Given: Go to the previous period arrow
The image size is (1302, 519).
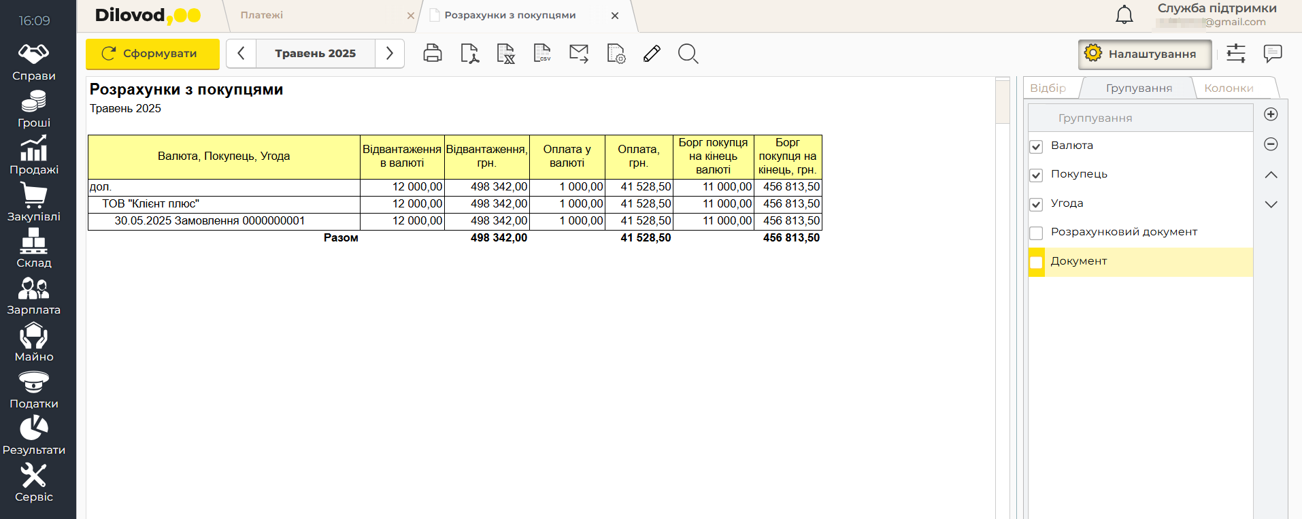Looking at the screenshot, I should click(241, 54).
